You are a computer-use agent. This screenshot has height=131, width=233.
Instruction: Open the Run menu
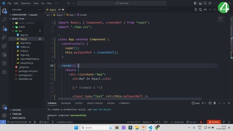point(50,3)
